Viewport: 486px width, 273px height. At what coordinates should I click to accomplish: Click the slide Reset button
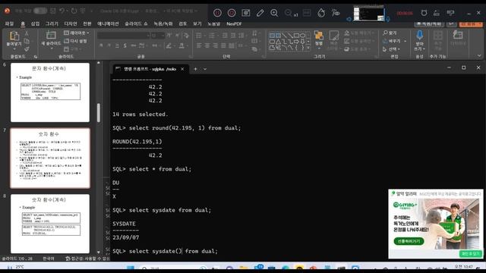point(75,41)
